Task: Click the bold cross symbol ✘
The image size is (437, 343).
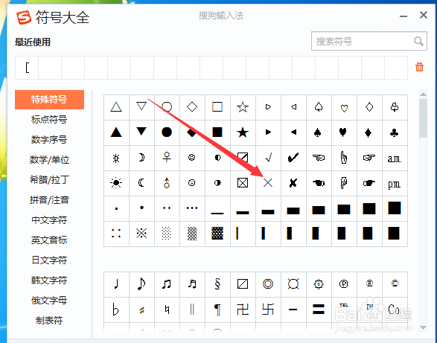Action: pyautogui.click(x=293, y=183)
